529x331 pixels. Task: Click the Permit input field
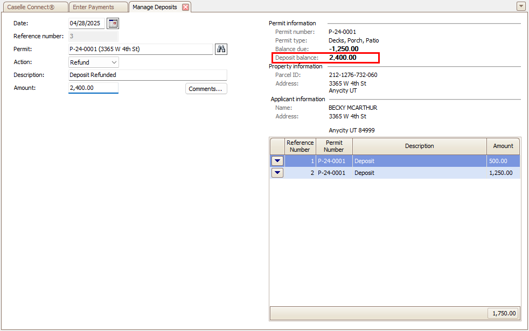coord(140,49)
